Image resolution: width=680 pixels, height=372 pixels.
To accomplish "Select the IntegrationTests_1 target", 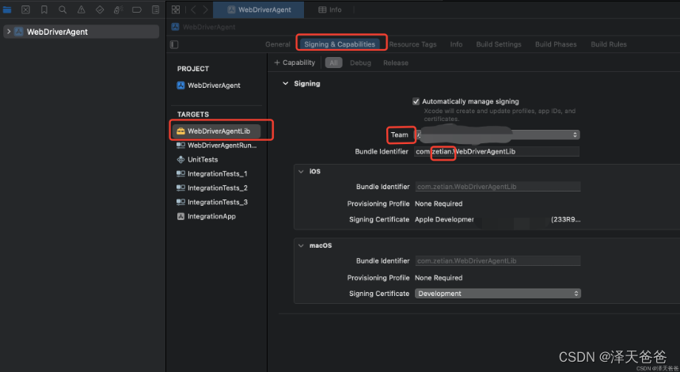I will [211, 174].
